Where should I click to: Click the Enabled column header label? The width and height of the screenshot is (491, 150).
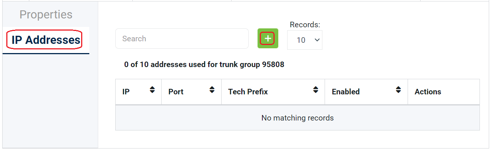click(345, 92)
